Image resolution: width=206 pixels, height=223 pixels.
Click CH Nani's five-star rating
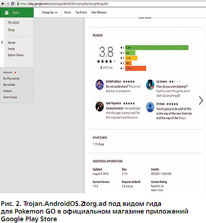172,104
